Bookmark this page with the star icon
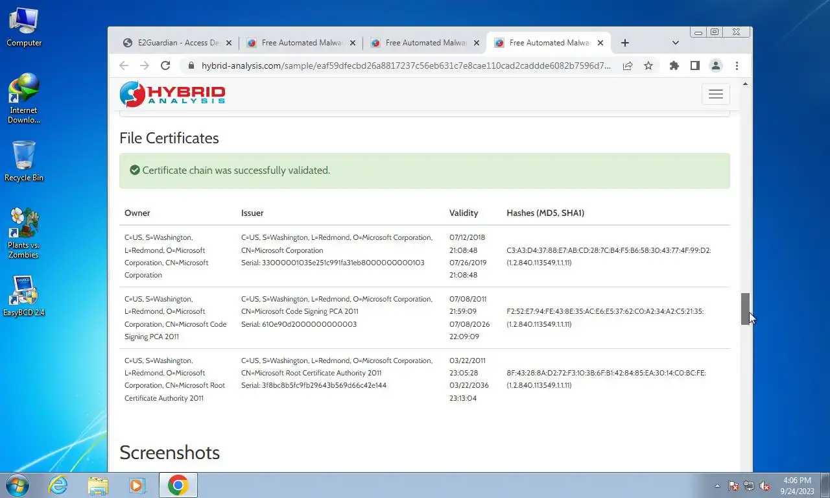 click(648, 65)
